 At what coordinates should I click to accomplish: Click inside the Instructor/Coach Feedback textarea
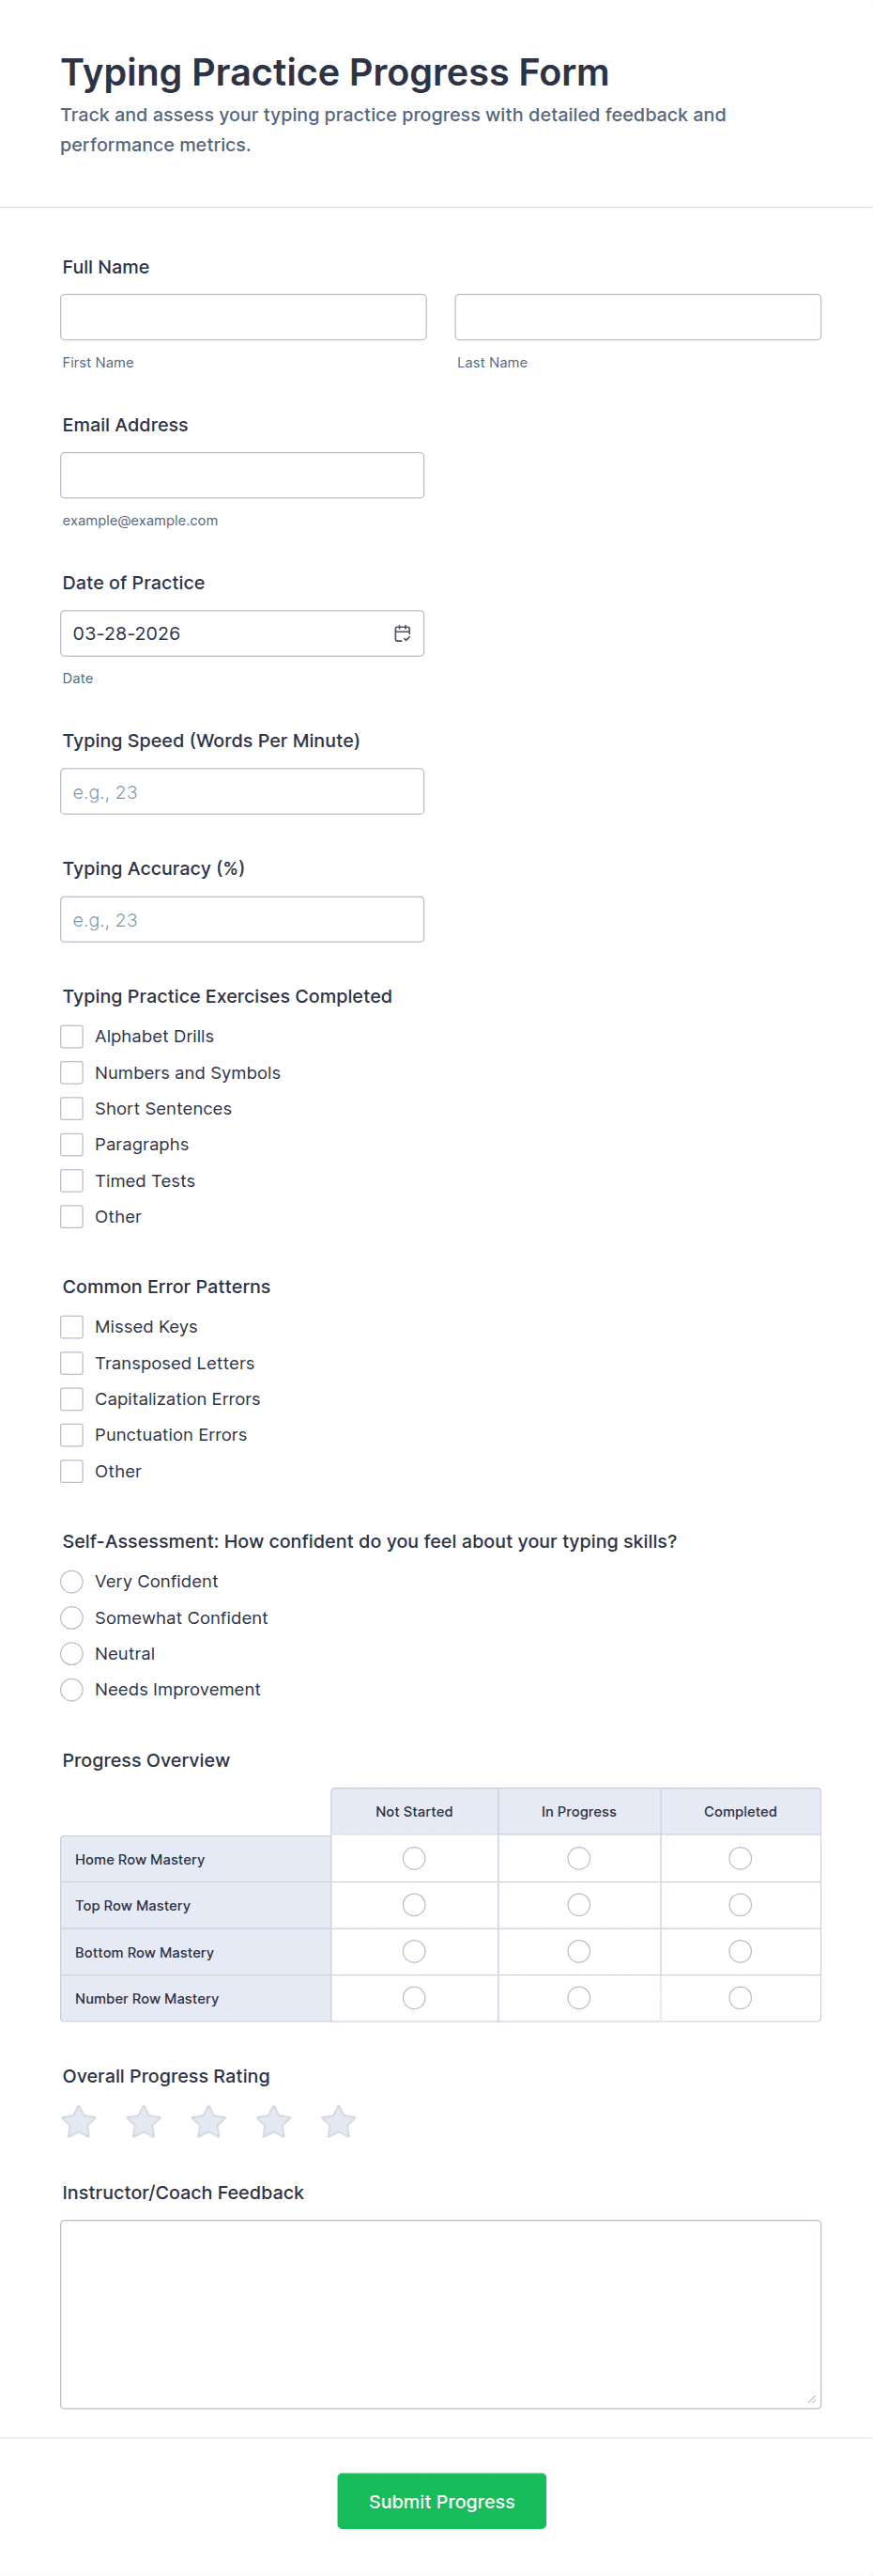tap(440, 2314)
